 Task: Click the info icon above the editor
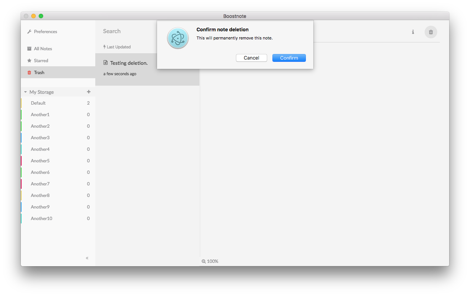coord(413,32)
